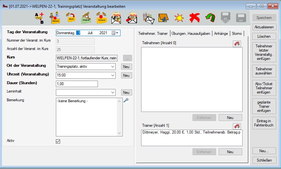Click the magnifier icon beside Bemerkung field
Viewport: 281px width, 169px height.
coord(126,100)
